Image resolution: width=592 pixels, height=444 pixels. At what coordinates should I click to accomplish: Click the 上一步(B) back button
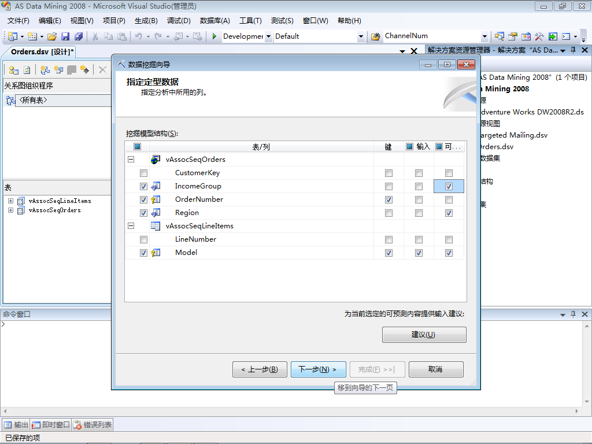click(x=260, y=369)
